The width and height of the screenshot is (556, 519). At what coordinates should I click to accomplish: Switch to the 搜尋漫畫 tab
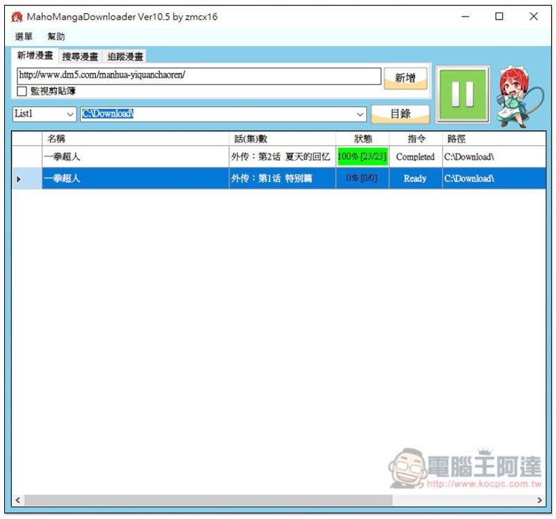coord(80,56)
